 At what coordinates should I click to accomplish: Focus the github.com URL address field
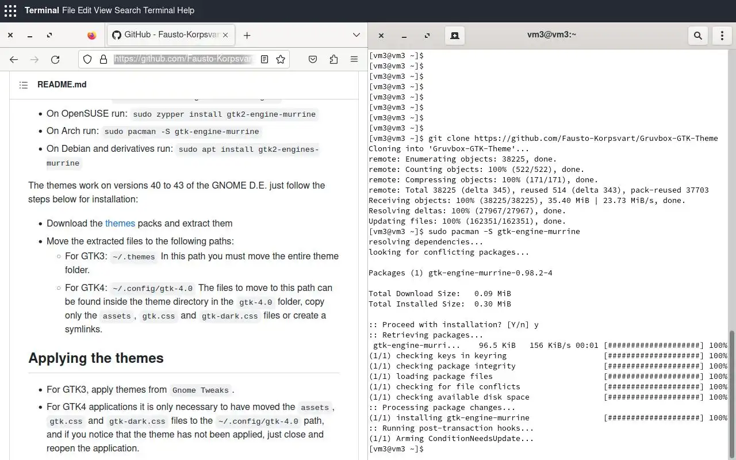tap(184, 59)
